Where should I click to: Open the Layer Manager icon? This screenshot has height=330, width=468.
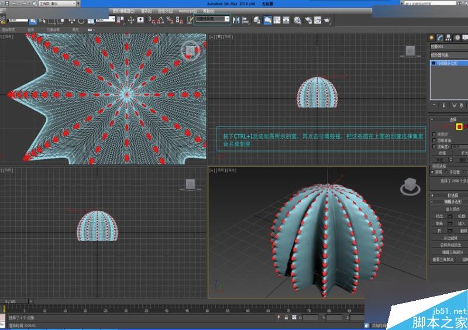257,20
